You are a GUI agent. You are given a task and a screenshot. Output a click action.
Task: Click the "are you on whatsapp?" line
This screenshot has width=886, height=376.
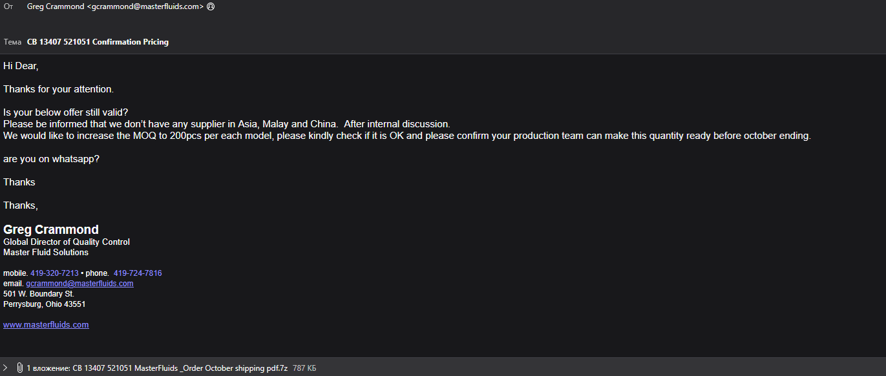51,159
